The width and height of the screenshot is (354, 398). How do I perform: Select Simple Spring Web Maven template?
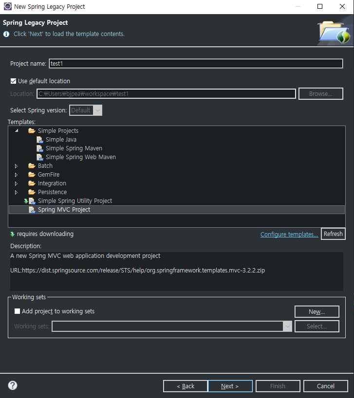point(81,157)
